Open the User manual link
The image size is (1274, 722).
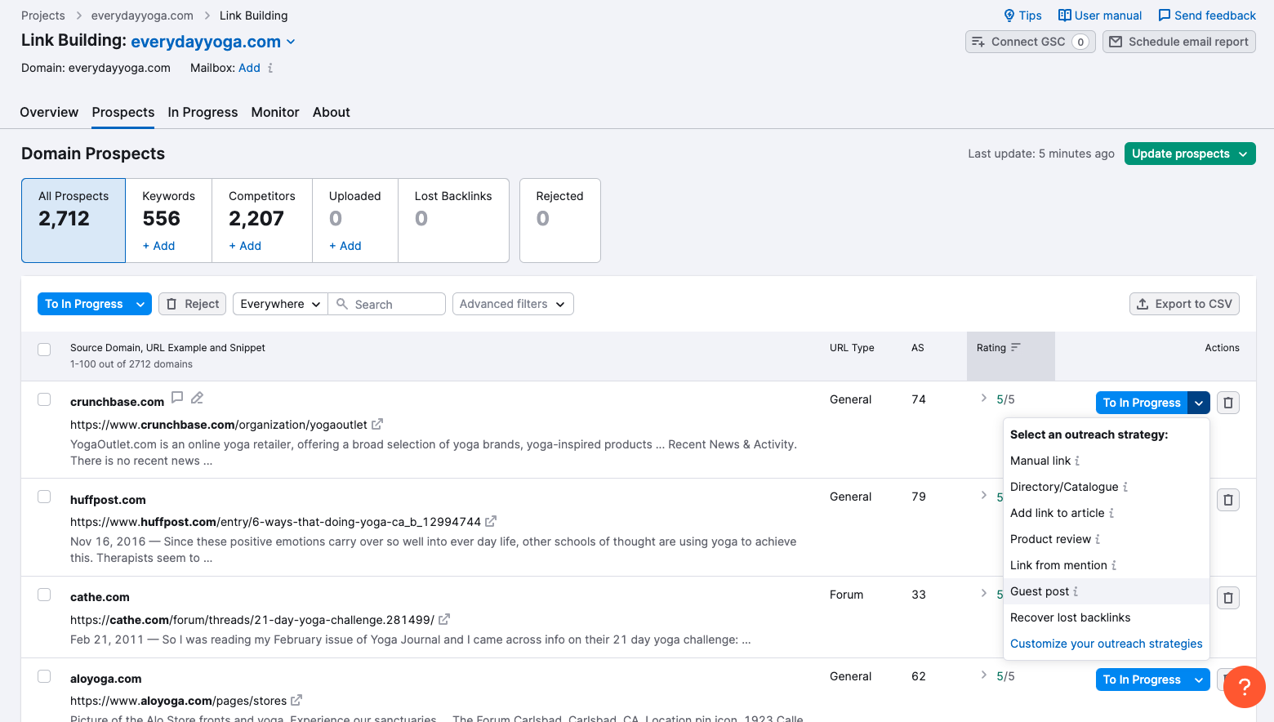coord(1099,16)
